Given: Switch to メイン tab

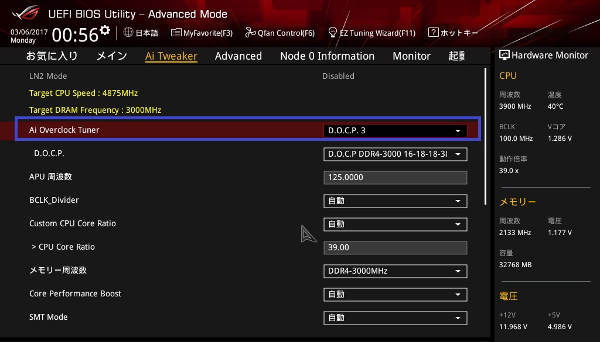Looking at the screenshot, I should tap(112, 56).
